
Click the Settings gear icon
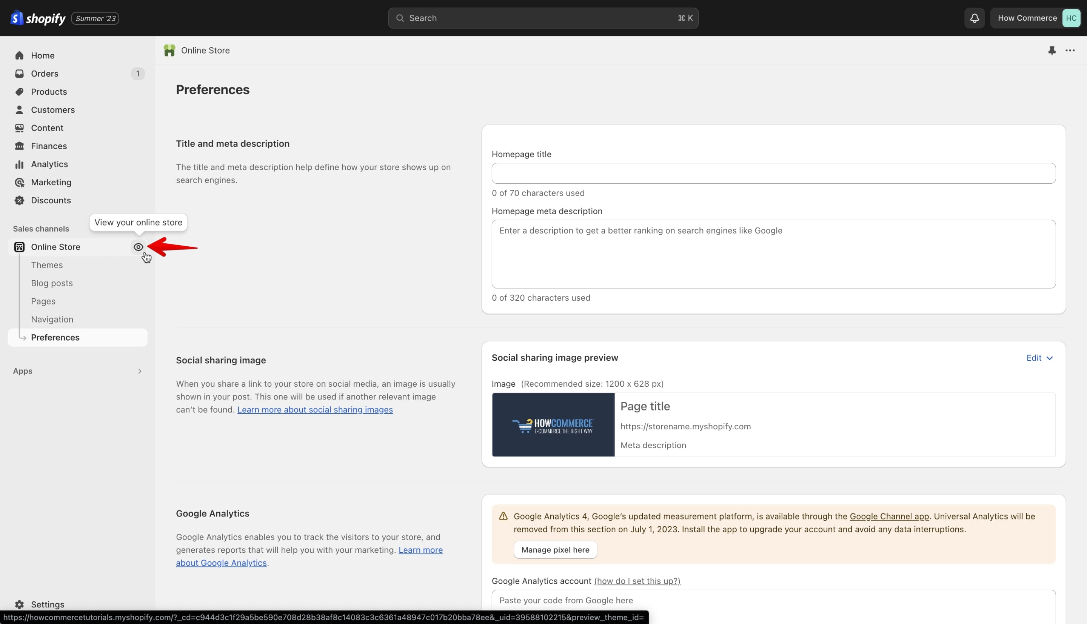click(x=19, y=604)
